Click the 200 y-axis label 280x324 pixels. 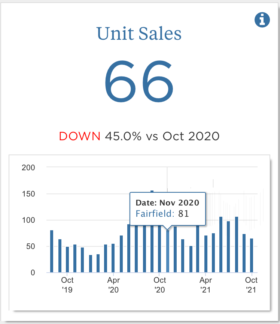28,168
